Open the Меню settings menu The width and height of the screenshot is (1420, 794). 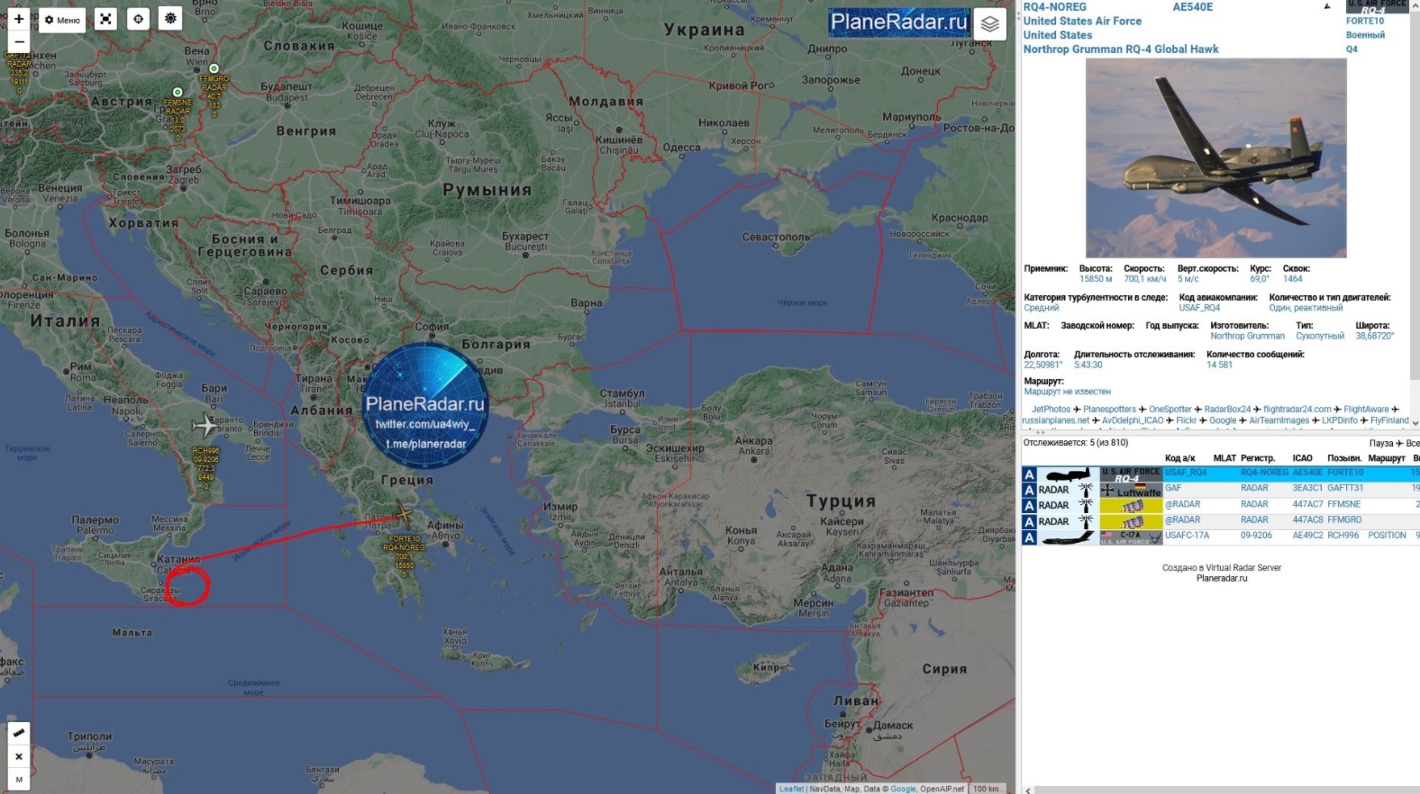click(x=63, y=20)
